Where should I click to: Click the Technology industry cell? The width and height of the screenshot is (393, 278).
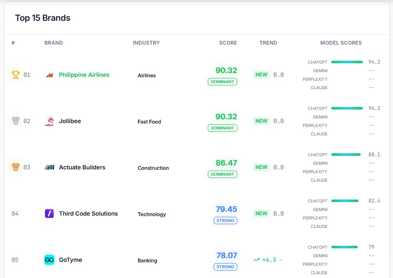click(152, 214)
